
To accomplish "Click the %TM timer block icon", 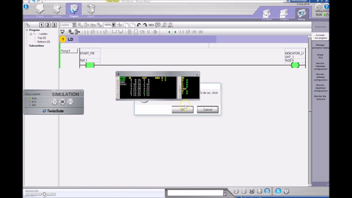I will (142, 32).
